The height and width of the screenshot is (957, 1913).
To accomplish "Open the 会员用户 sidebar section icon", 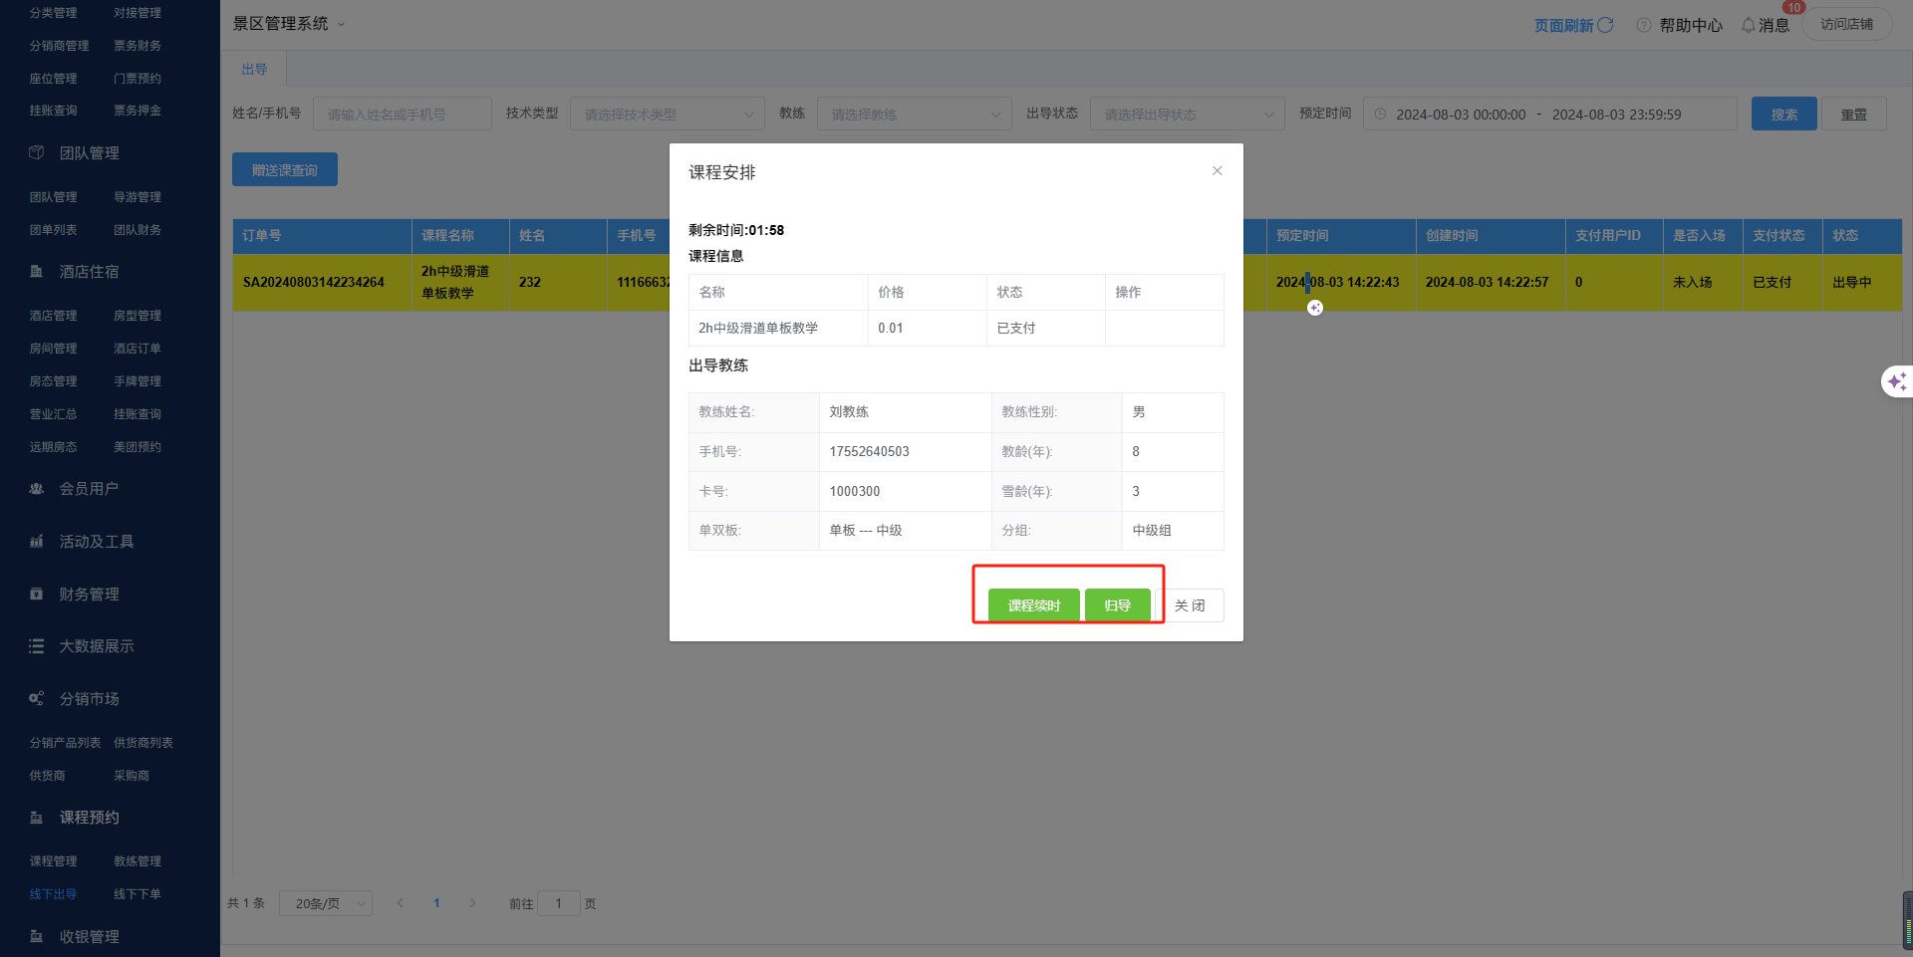I will (37, 489).
